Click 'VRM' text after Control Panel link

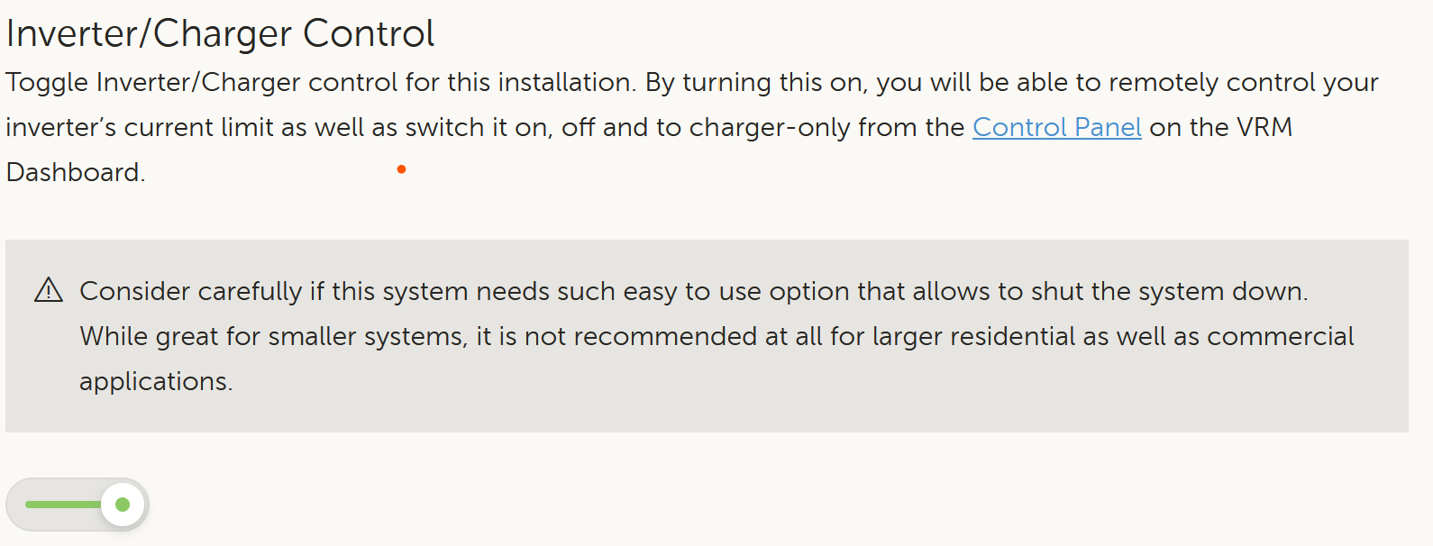click(x=1264, y=127)
